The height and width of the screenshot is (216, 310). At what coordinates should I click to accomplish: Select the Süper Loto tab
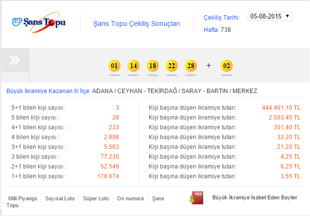coord(96,198)
